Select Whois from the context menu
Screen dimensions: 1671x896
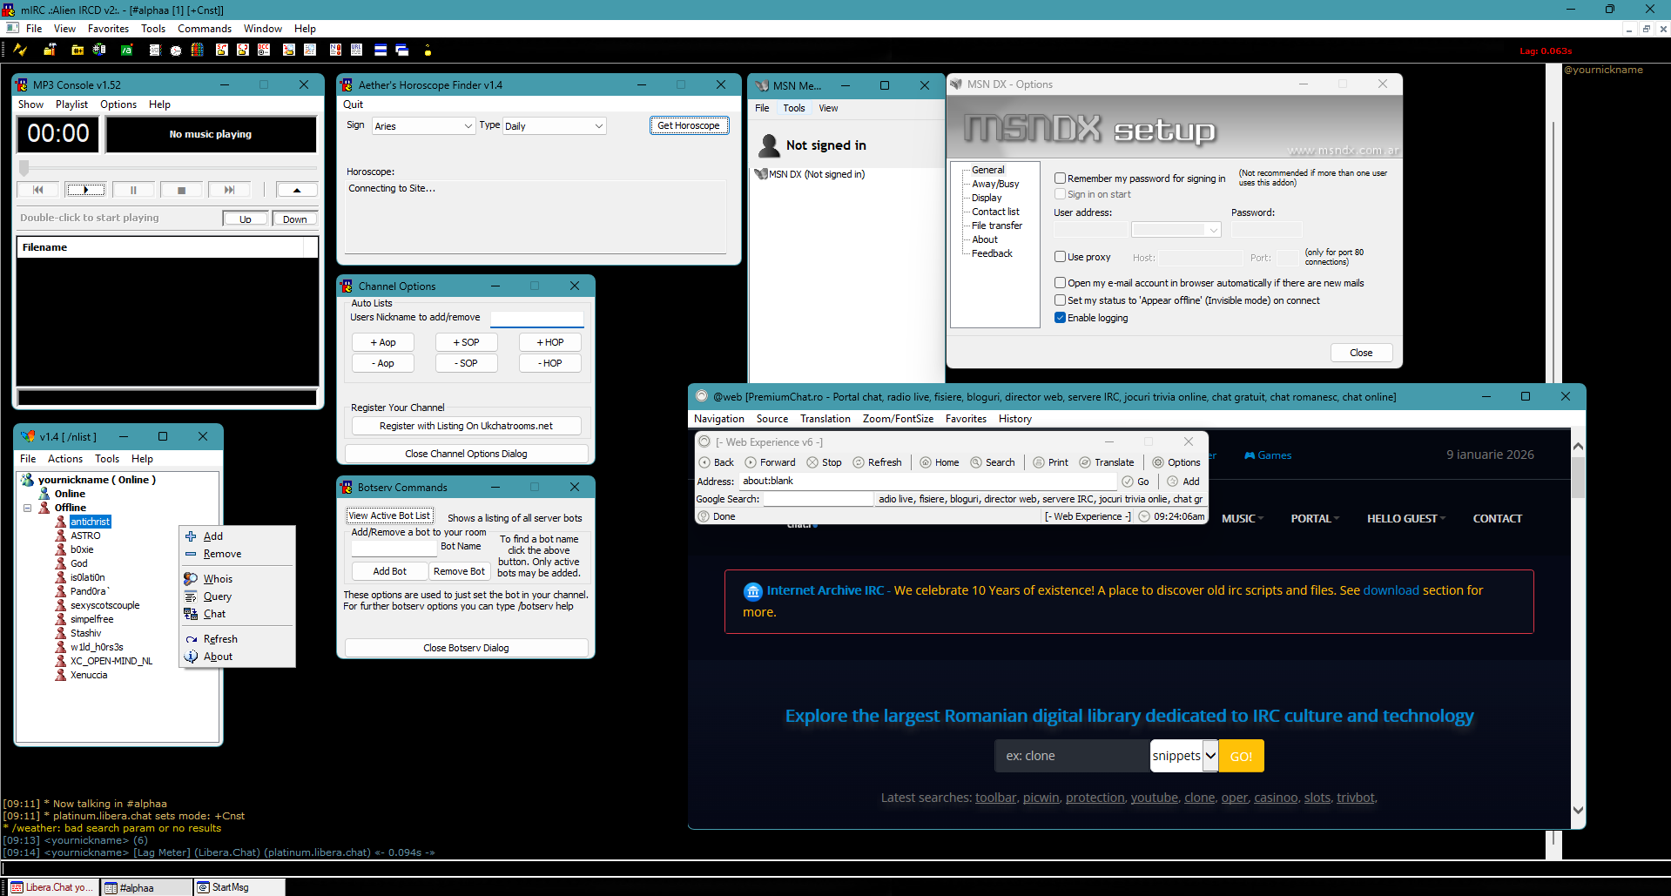pyautogui.click(x=218, y=579)
